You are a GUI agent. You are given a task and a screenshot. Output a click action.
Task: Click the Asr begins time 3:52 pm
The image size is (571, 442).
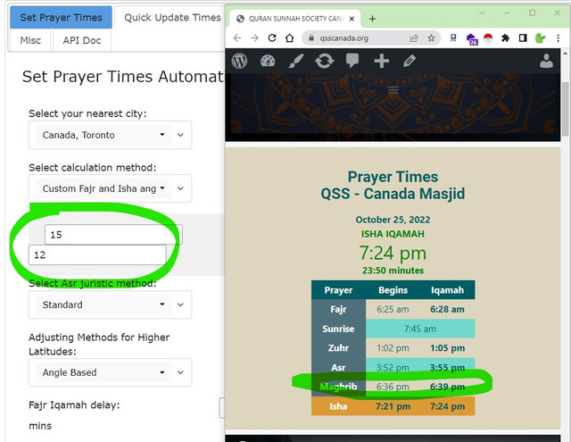[393, 367]
